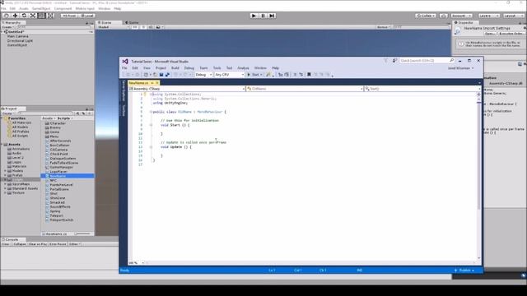Click Save All icon in Visual Studio
This screenshot has height=296, width=527.
click(x=167, y=75)
